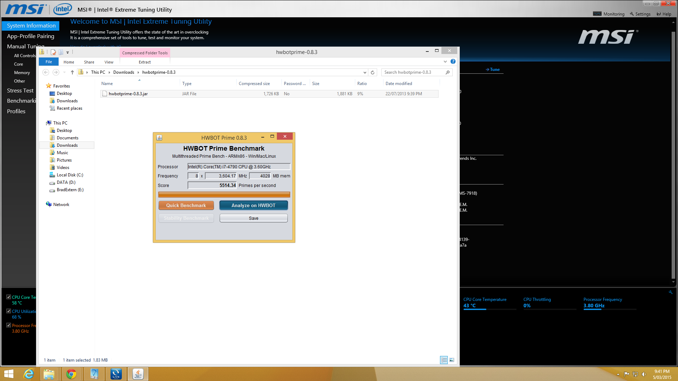Launch Google Chrome from taskbar
The width and height of the screenshot is (678, 381).
click(x=71, y=374)
